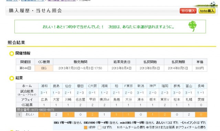Click the 第644回 round cell
This screenshot has width=220, height=131.
click(25, 68)
